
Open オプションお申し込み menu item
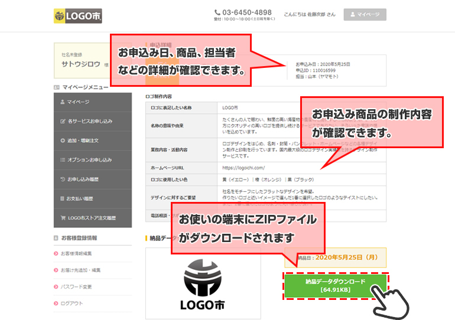(93, 160)
